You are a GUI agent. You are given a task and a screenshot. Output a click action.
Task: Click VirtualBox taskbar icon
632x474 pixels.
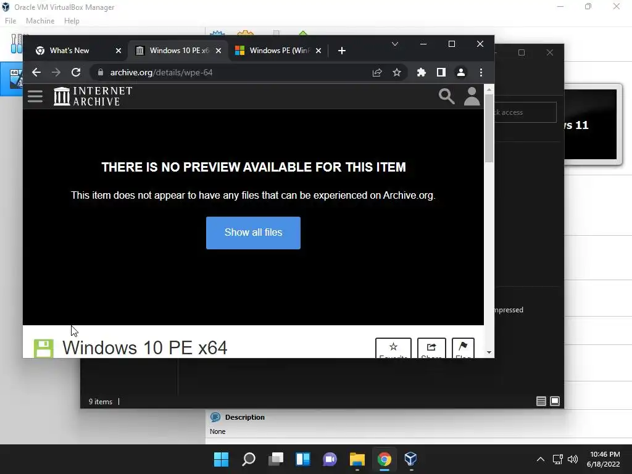point(410,459)
